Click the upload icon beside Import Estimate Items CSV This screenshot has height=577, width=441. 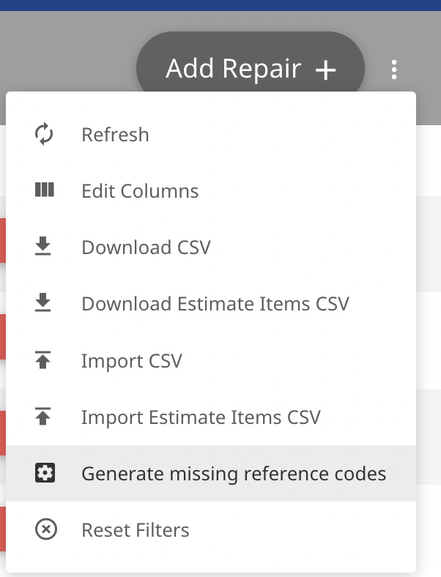tap(43, 416)
